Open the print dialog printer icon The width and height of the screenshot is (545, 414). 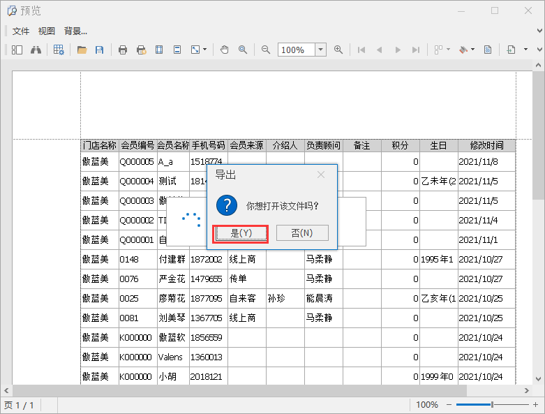tap(123, 50)
